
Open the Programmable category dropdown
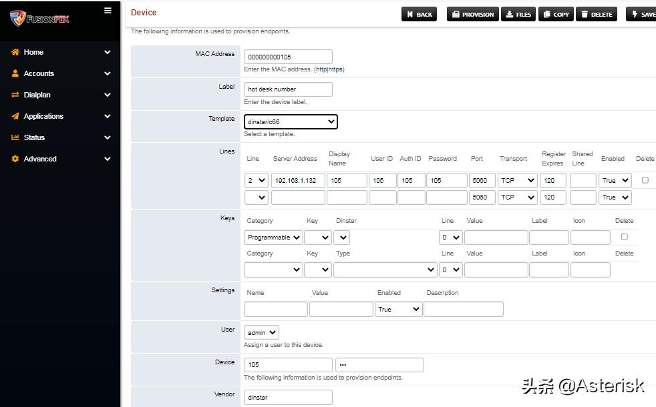pyautogui.click(x=273, y=238)
